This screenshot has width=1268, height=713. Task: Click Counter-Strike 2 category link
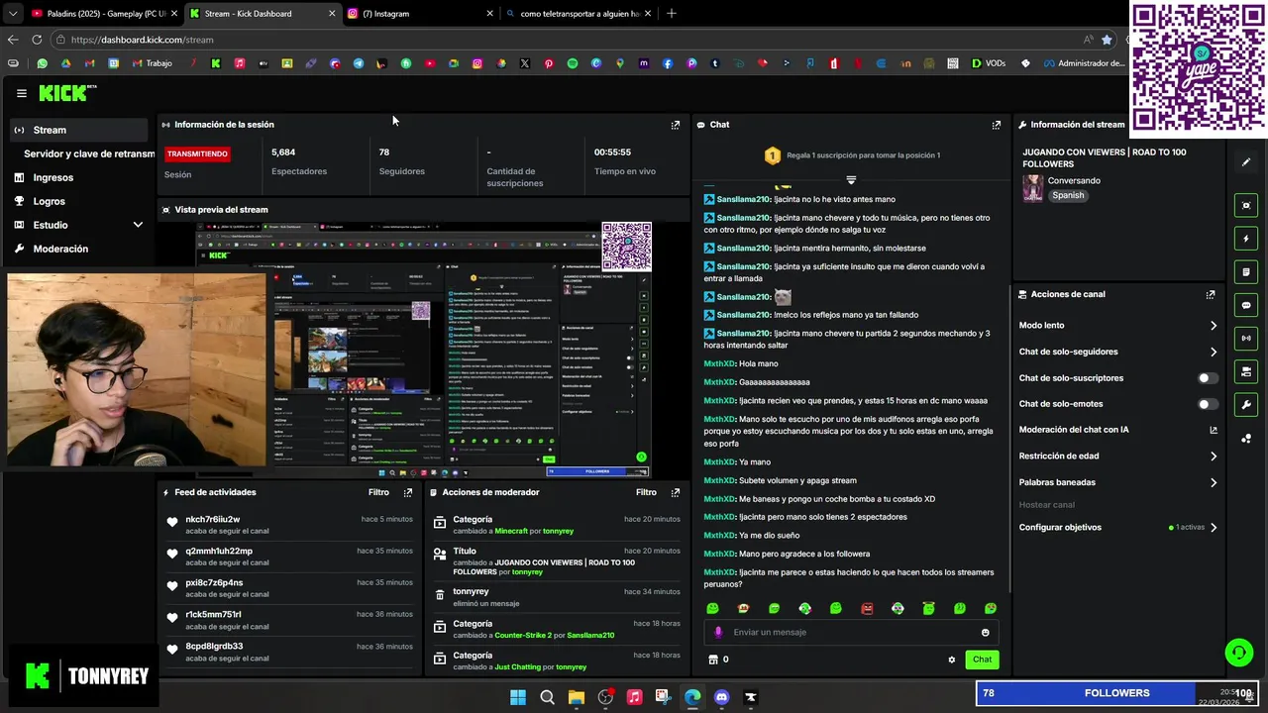tap(524, 635)
